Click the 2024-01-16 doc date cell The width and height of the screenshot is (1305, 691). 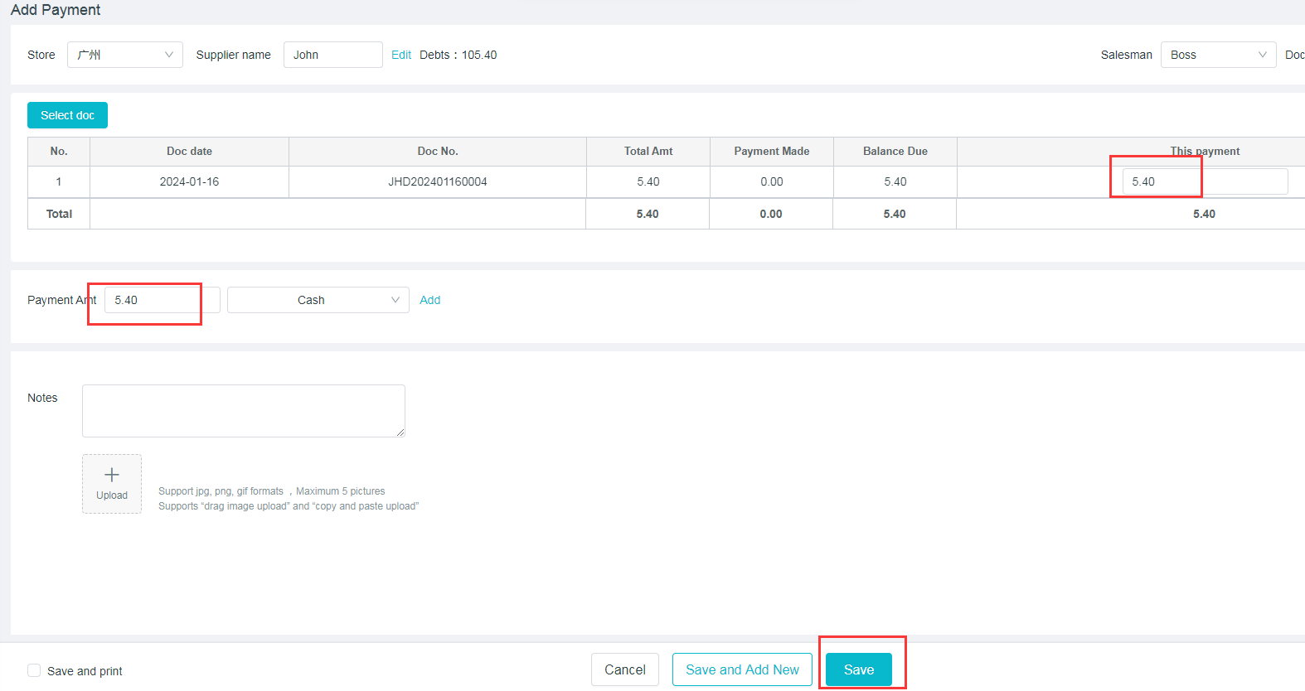(x=189, y=181)
